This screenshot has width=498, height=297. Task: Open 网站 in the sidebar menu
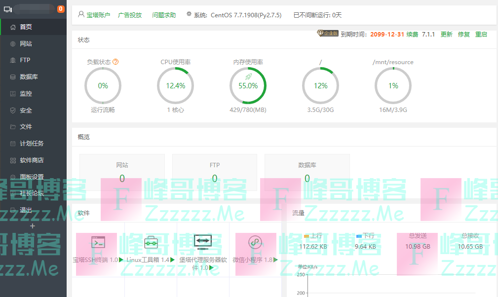coord(26,44)
